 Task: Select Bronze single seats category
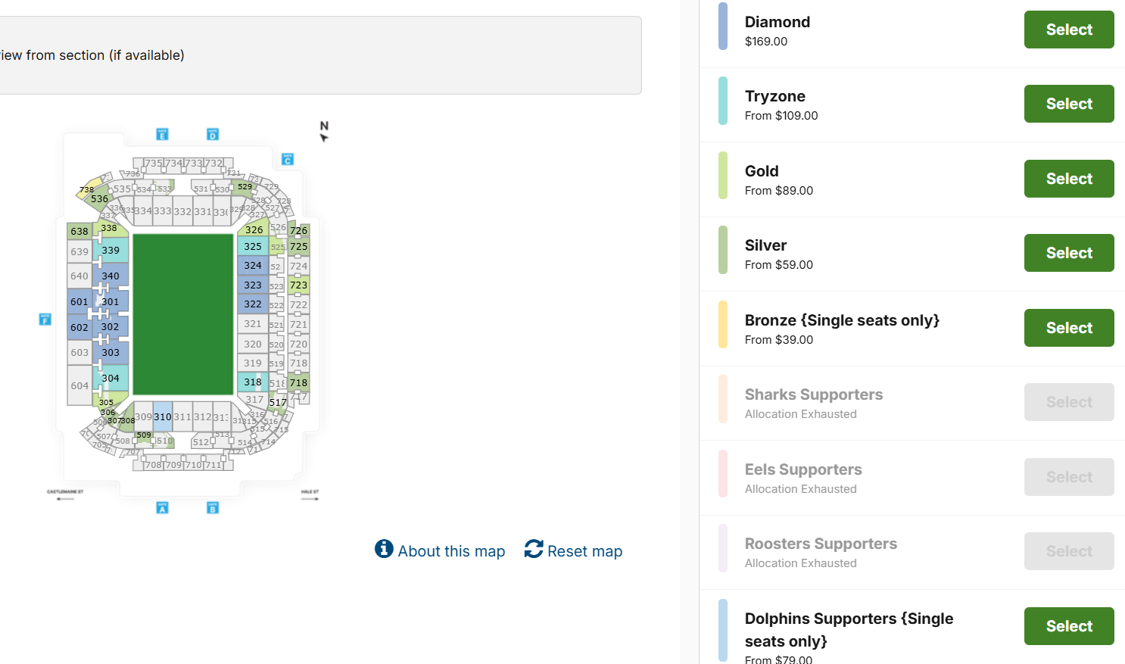1069,328
